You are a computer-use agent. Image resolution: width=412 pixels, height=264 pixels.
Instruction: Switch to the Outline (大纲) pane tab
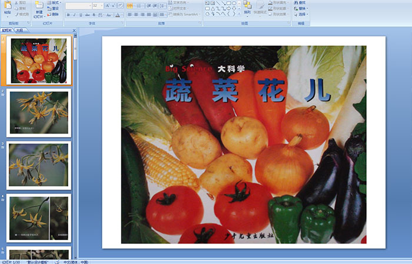coord(19,31)
